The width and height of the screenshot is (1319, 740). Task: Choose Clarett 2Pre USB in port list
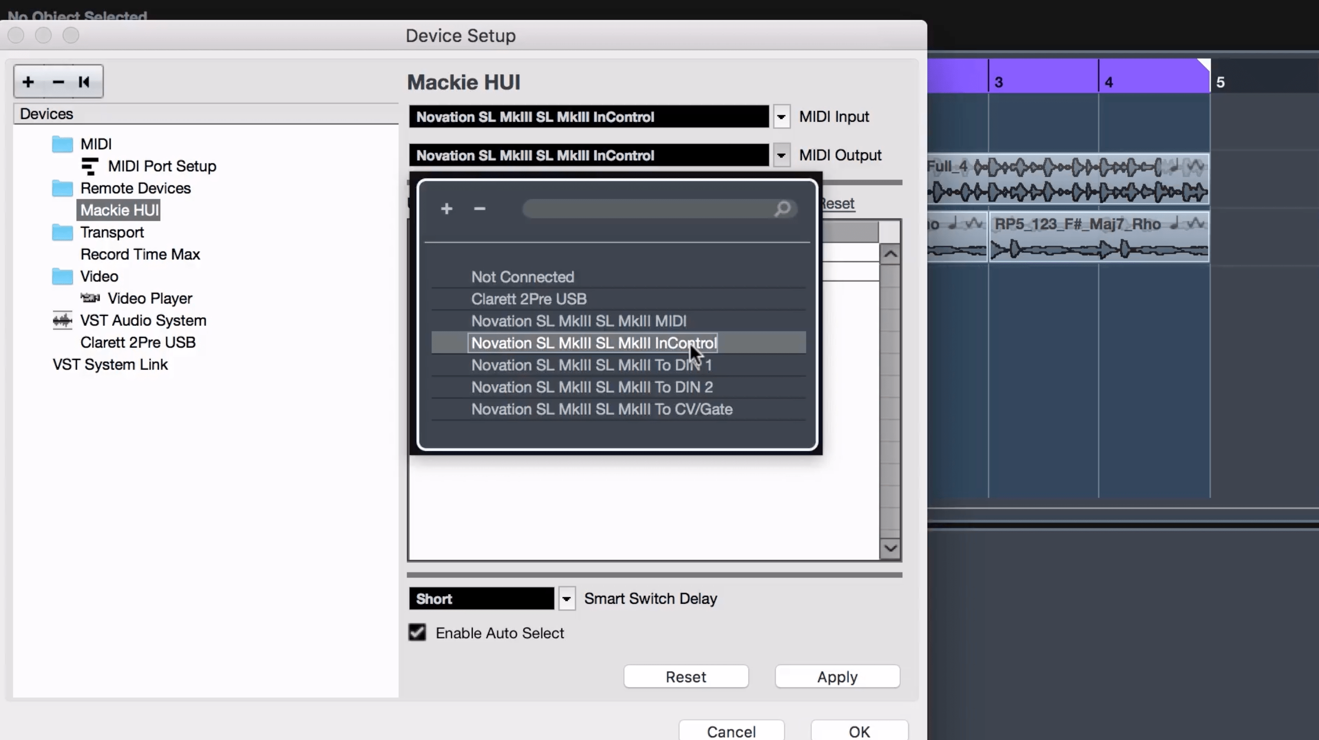coord(618,299)
